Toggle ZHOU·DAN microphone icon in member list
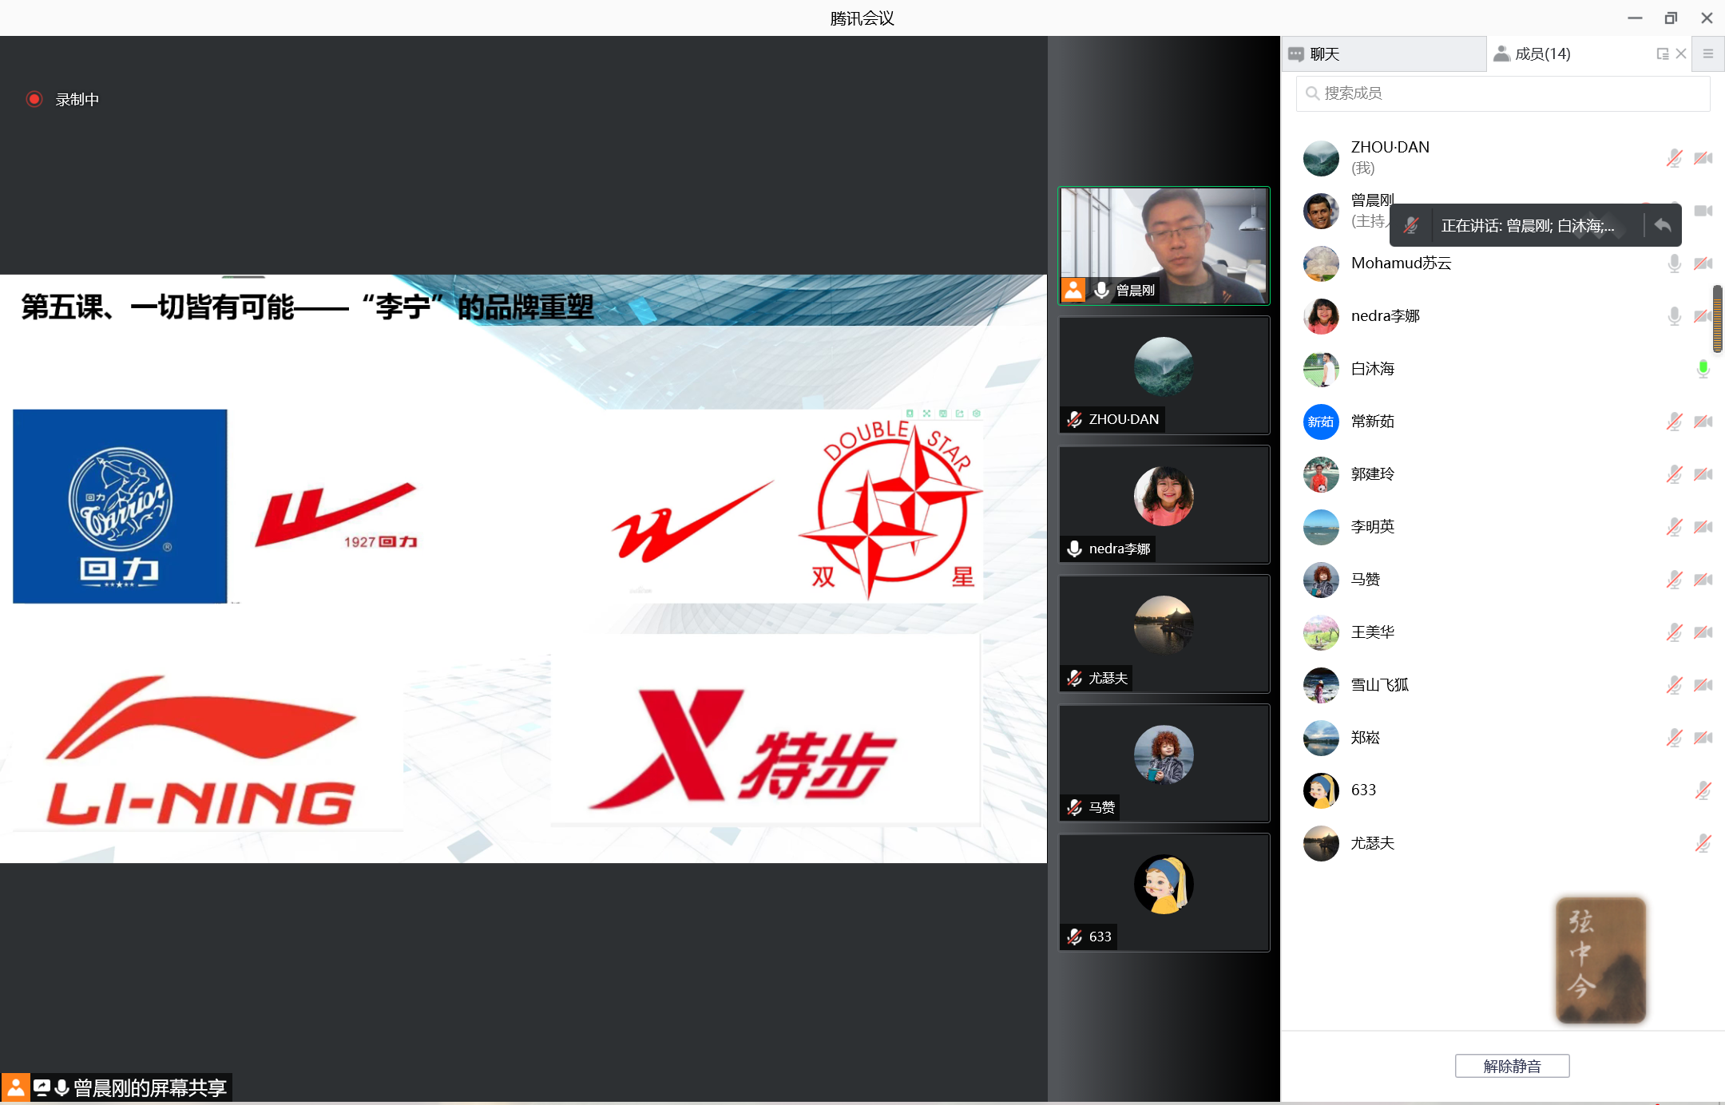Viewport: 1725px width, 1105px height. 1675,157
